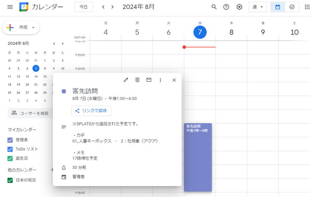The width and height of the screenshot is (311, 197).
Task: Switch to the tasks checkmark view
Action: coord(292,7)
